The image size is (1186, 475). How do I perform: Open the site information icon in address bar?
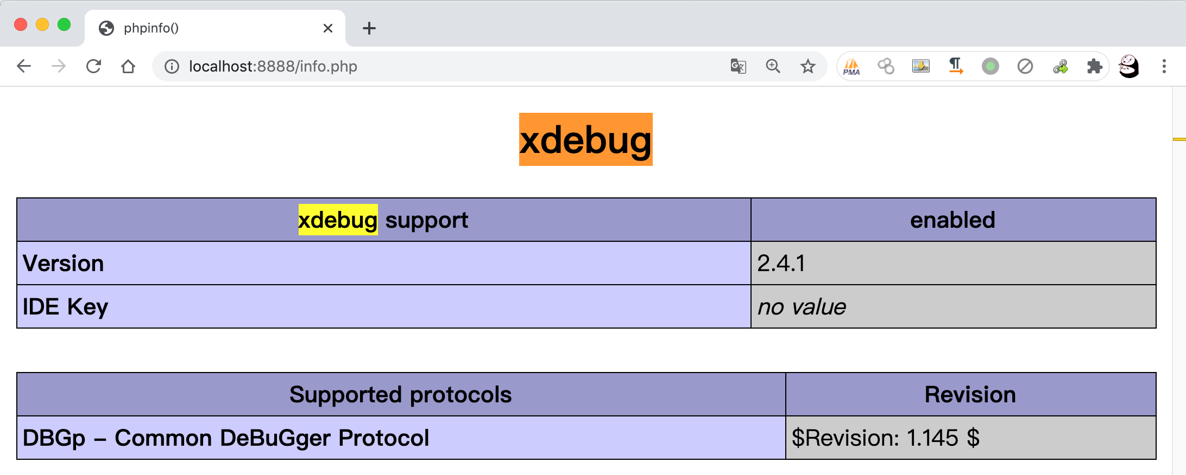pos(172,66)
